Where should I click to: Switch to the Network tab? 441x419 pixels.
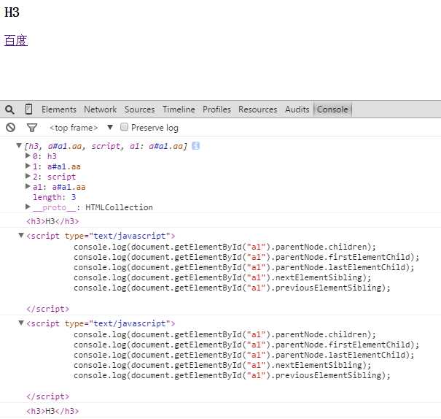(x=100, y=109)
